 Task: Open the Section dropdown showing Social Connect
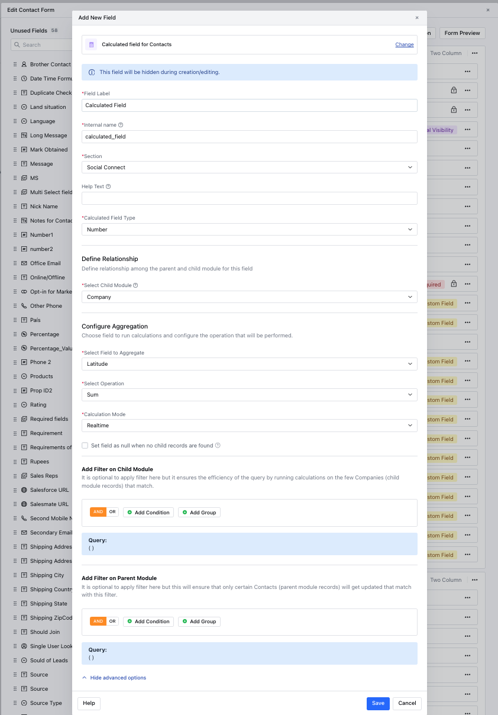pos(250,168)
